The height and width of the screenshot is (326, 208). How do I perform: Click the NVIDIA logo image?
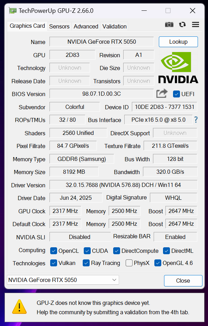tap(178, 68)
